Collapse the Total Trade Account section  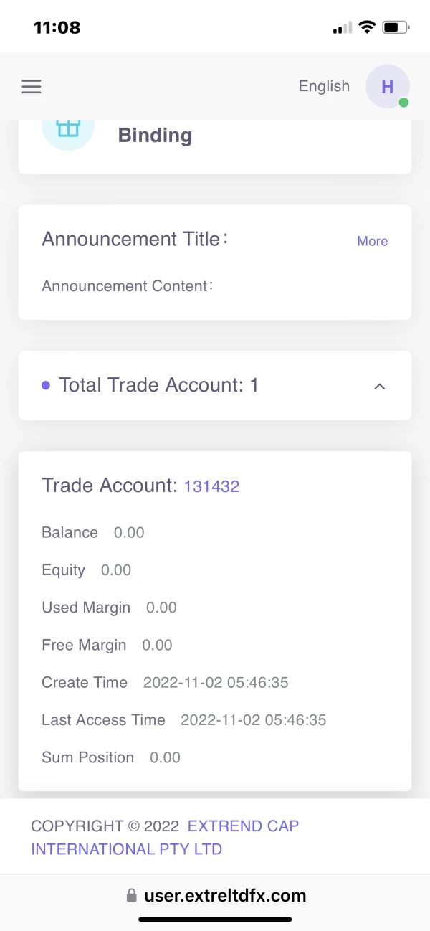click(380, 386)
